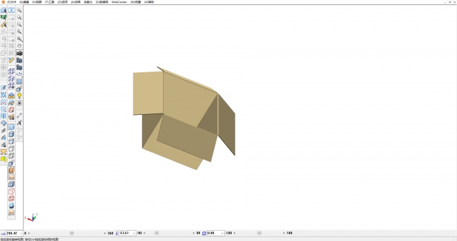The height and width of the screenshot is (241, 457).
Task: Select the zoom in magnifier tool
Action: tap(19, 11)
